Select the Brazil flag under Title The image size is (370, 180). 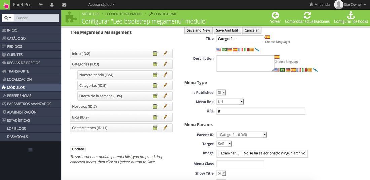(x=224, y=50)
